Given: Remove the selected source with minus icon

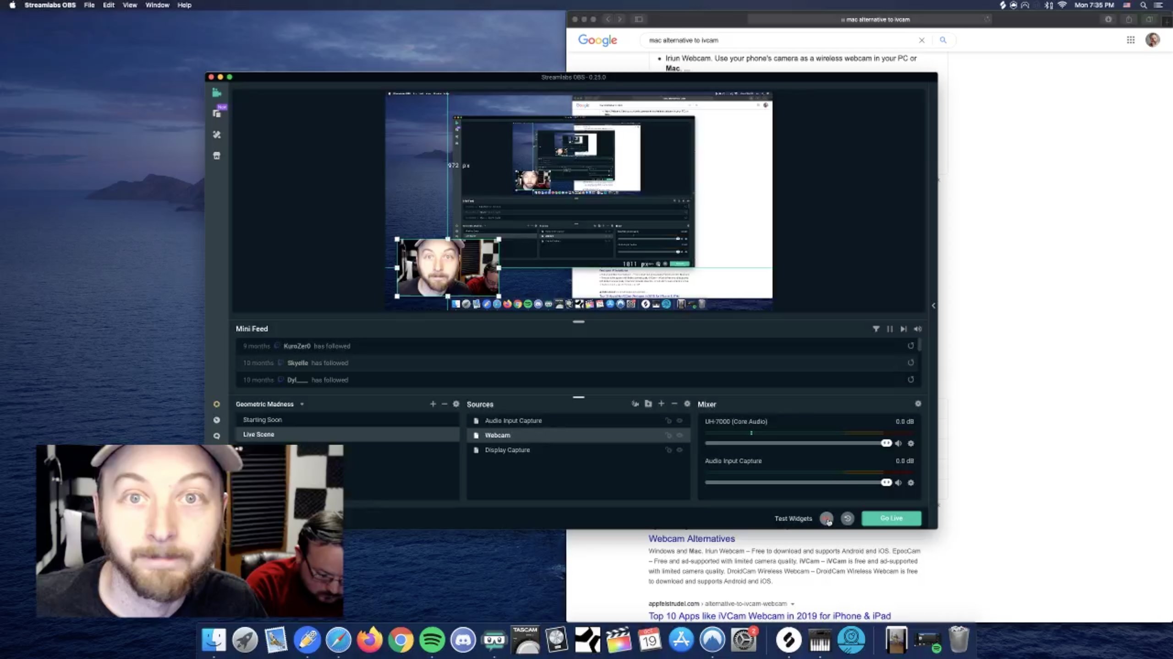Looking at the screenshot, I should [674, 404].
